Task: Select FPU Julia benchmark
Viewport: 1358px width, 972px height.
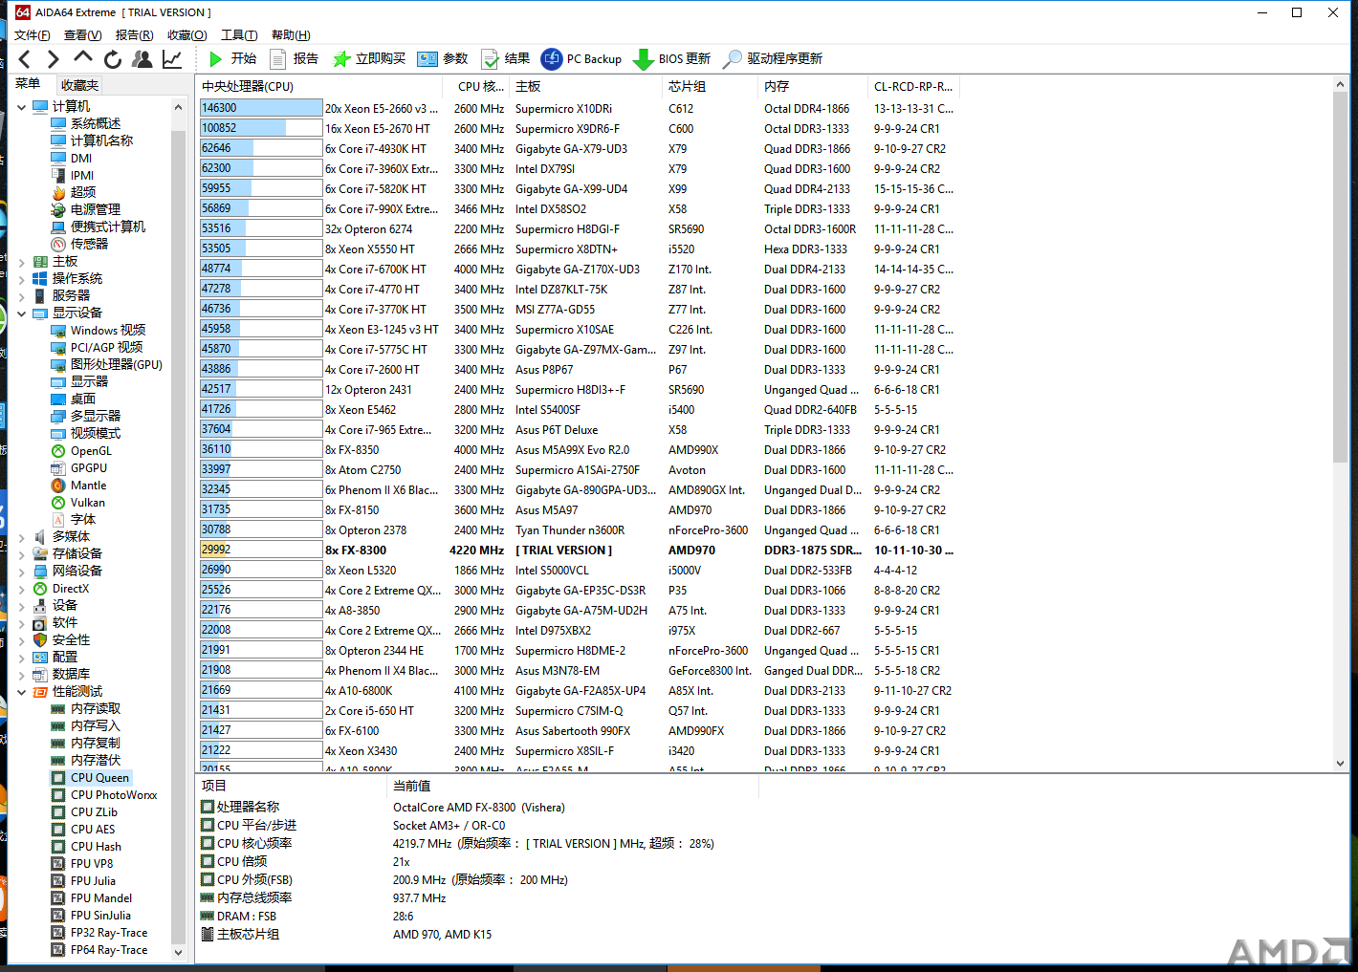Action: coord(83,881)
